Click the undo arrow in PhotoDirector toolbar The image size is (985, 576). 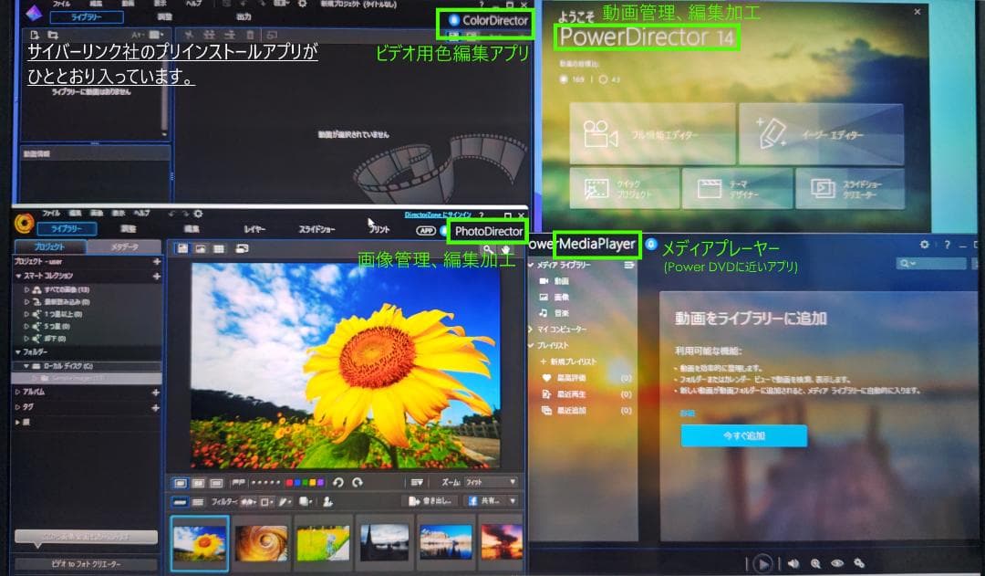click(337, 481)
